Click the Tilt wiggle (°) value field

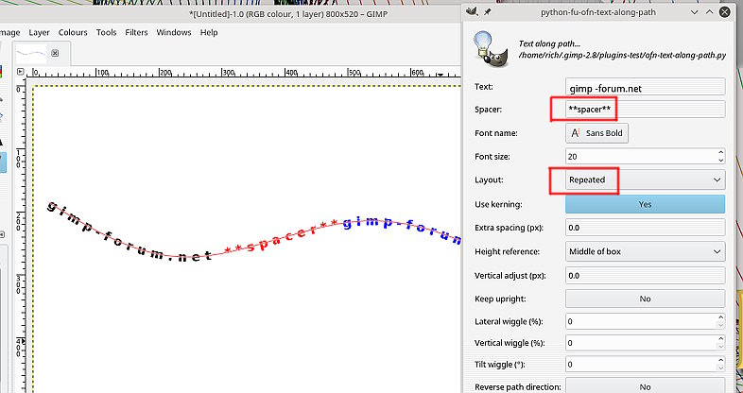click(641, 365)
